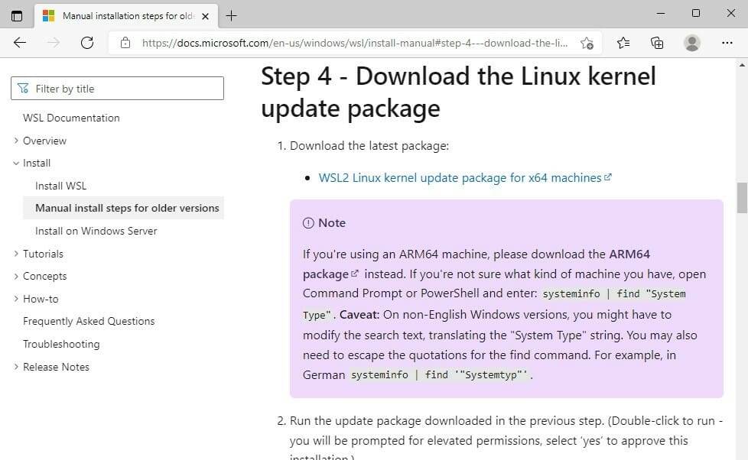Screen dimensions: 748x460
Task: Add this page to favorites
Action: 587,44
